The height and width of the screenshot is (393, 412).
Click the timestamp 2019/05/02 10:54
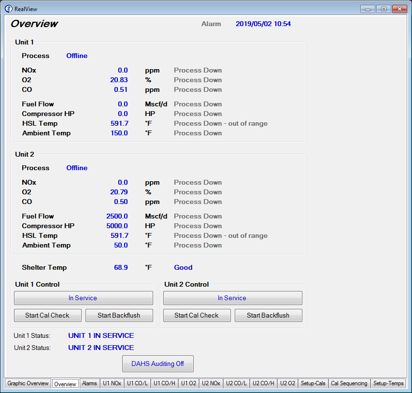pos(263,24)
